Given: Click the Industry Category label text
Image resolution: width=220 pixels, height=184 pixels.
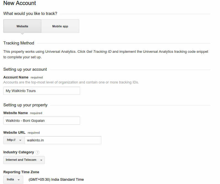Looking at the screenshot, I should 19,152.
